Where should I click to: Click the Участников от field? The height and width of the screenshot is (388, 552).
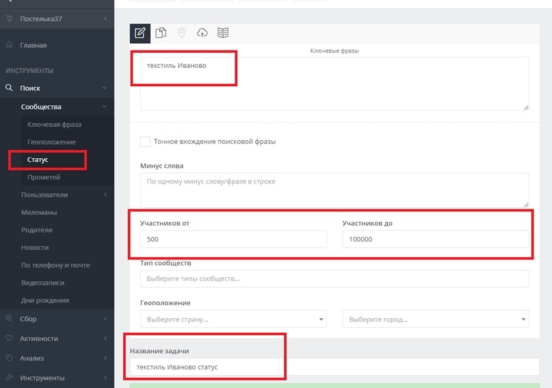[233, 239]
